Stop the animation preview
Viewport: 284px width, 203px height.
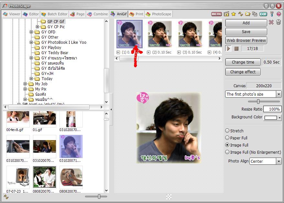tap(236, 49)
